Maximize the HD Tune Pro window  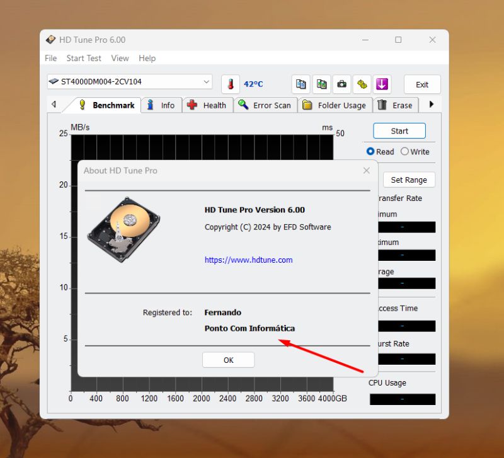(398, 40)
